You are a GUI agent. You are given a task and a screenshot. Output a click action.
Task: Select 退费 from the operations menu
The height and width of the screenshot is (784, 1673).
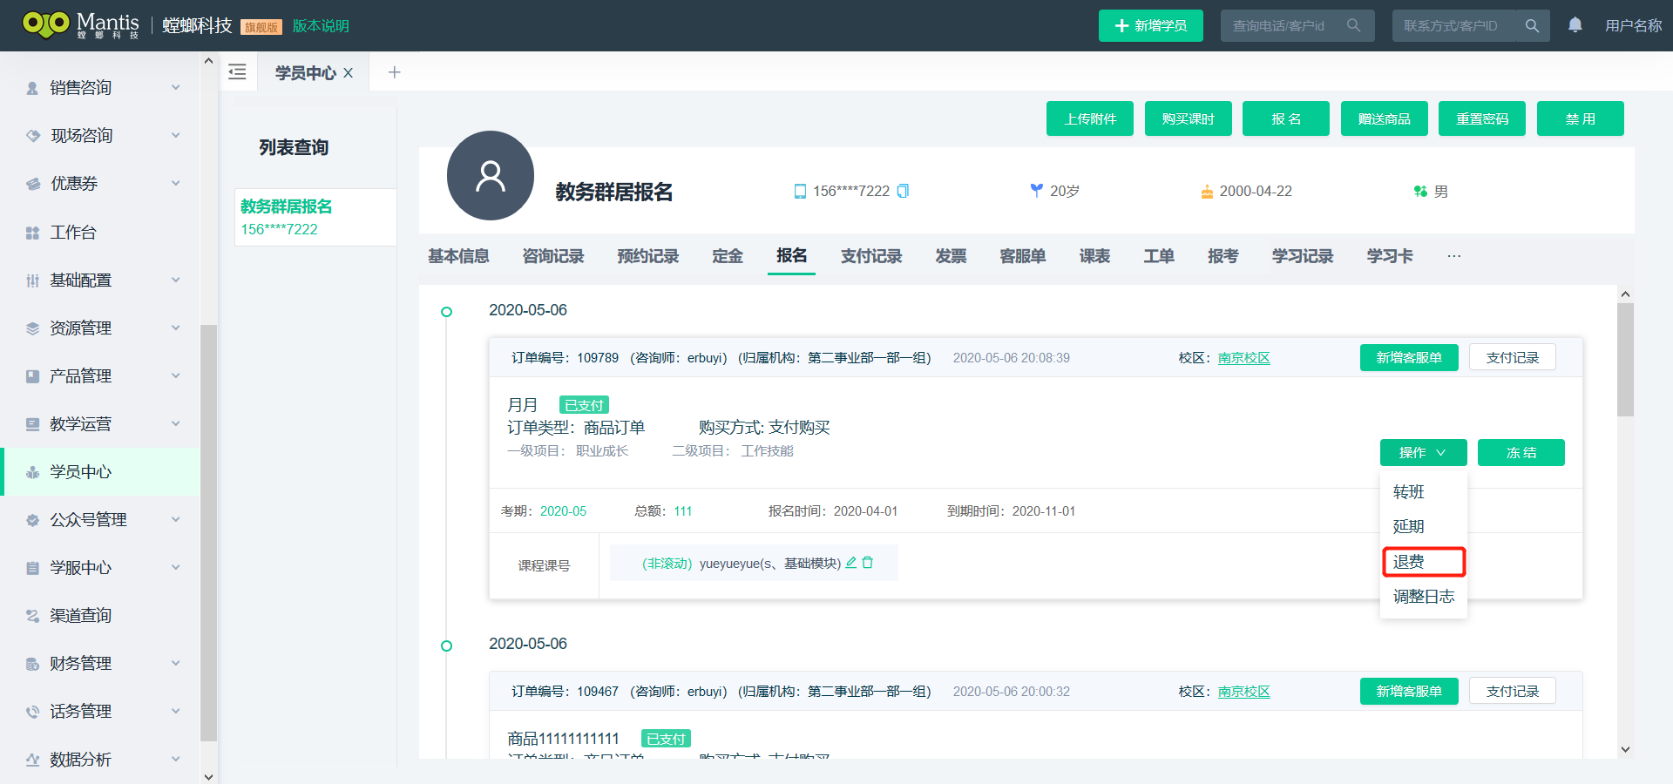point(1424,562)
